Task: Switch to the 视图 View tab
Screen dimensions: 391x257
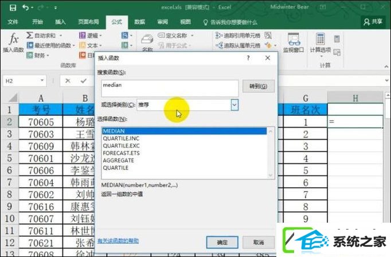Action: pos(186,22)
